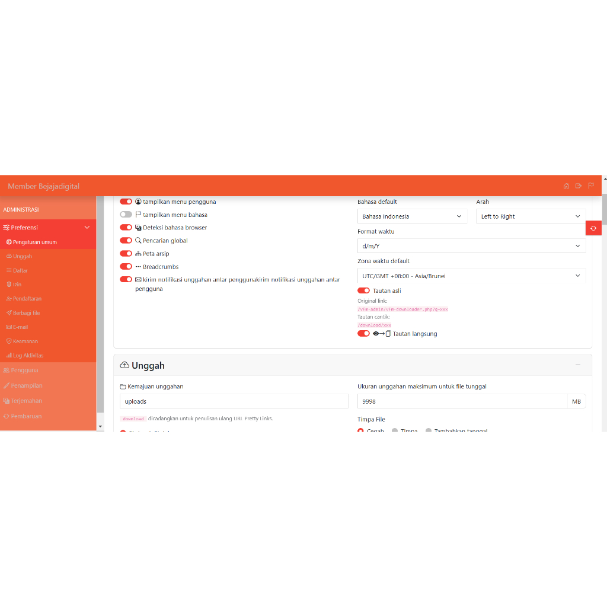Open the language flag icon in header
The height and width of the screenshot is (607, 607).
pos(591,186)
